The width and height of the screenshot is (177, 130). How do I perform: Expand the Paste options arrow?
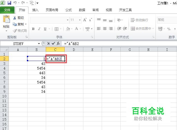click(x=6, y=31)
